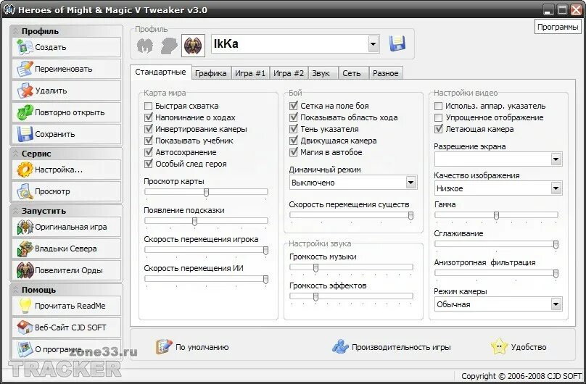
Task: Switch to the Игра #1 tab
Action: pyautogui.click(x=250, y=73)
